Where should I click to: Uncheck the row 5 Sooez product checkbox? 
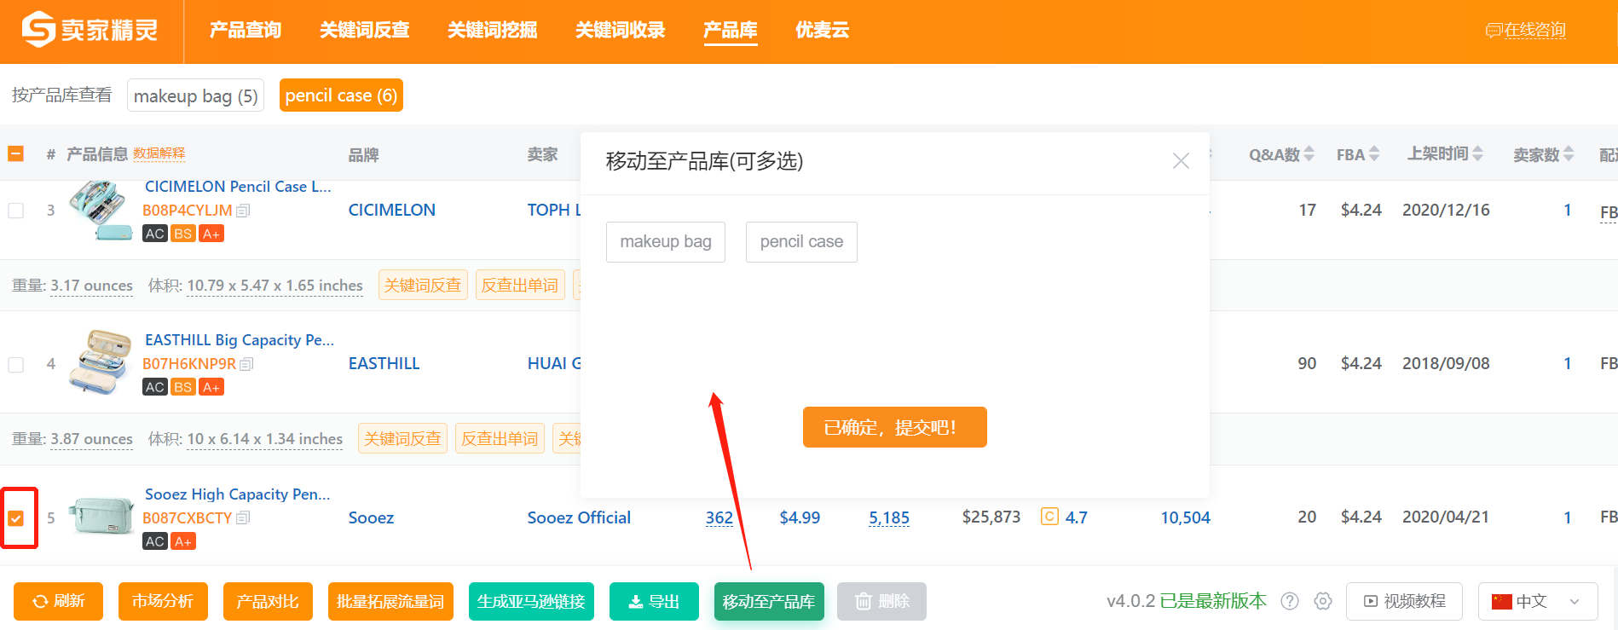tap(16, 518)
